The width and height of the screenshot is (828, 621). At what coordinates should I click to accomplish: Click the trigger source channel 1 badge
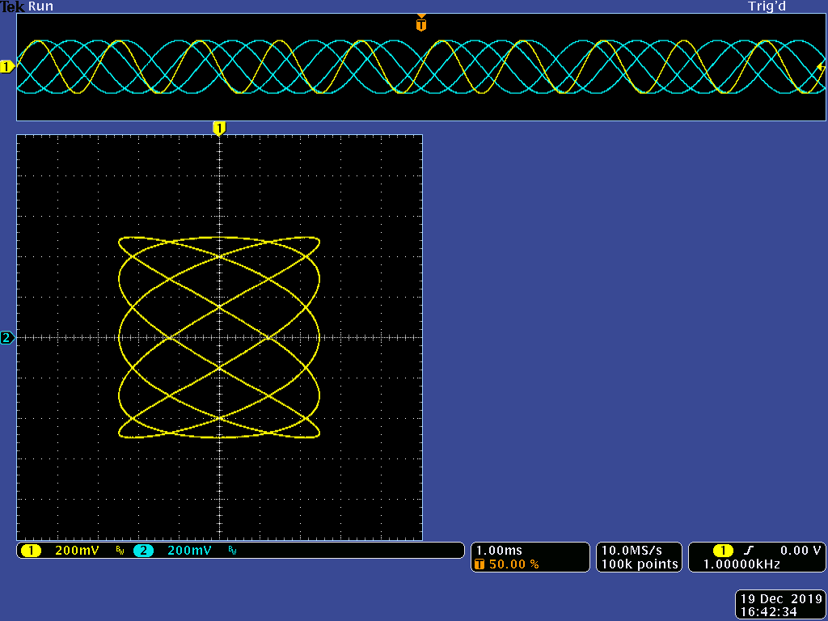click(723, 551)
